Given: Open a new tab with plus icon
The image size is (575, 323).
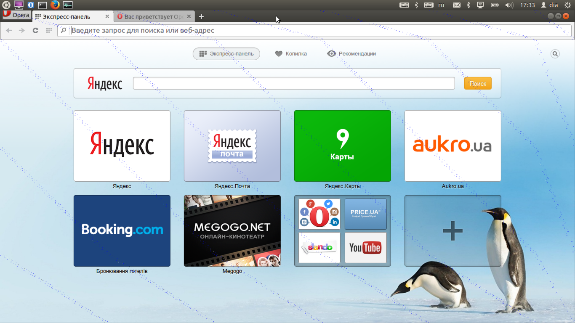Looking at the screenshot, I should [x=201, y=17].
